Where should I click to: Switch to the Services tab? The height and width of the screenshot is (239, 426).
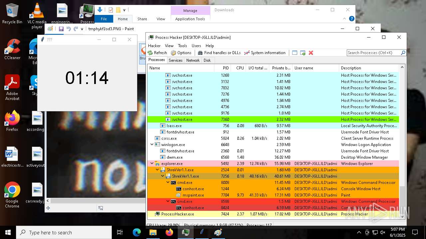pos(175,60)
